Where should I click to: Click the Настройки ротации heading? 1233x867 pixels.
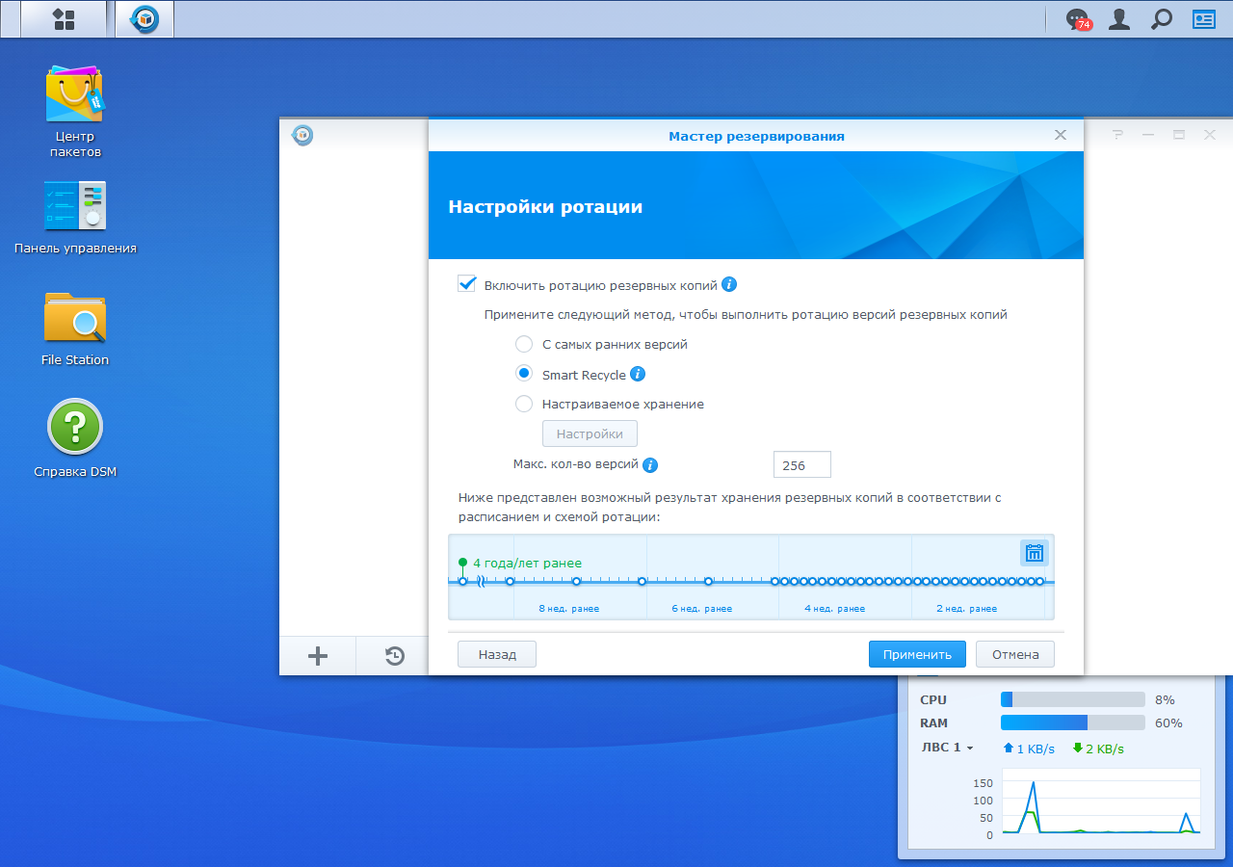coord(545,207)
